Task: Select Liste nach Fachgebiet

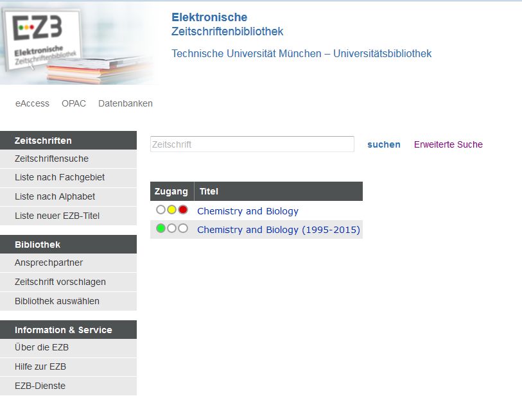Action: point(60,177)
